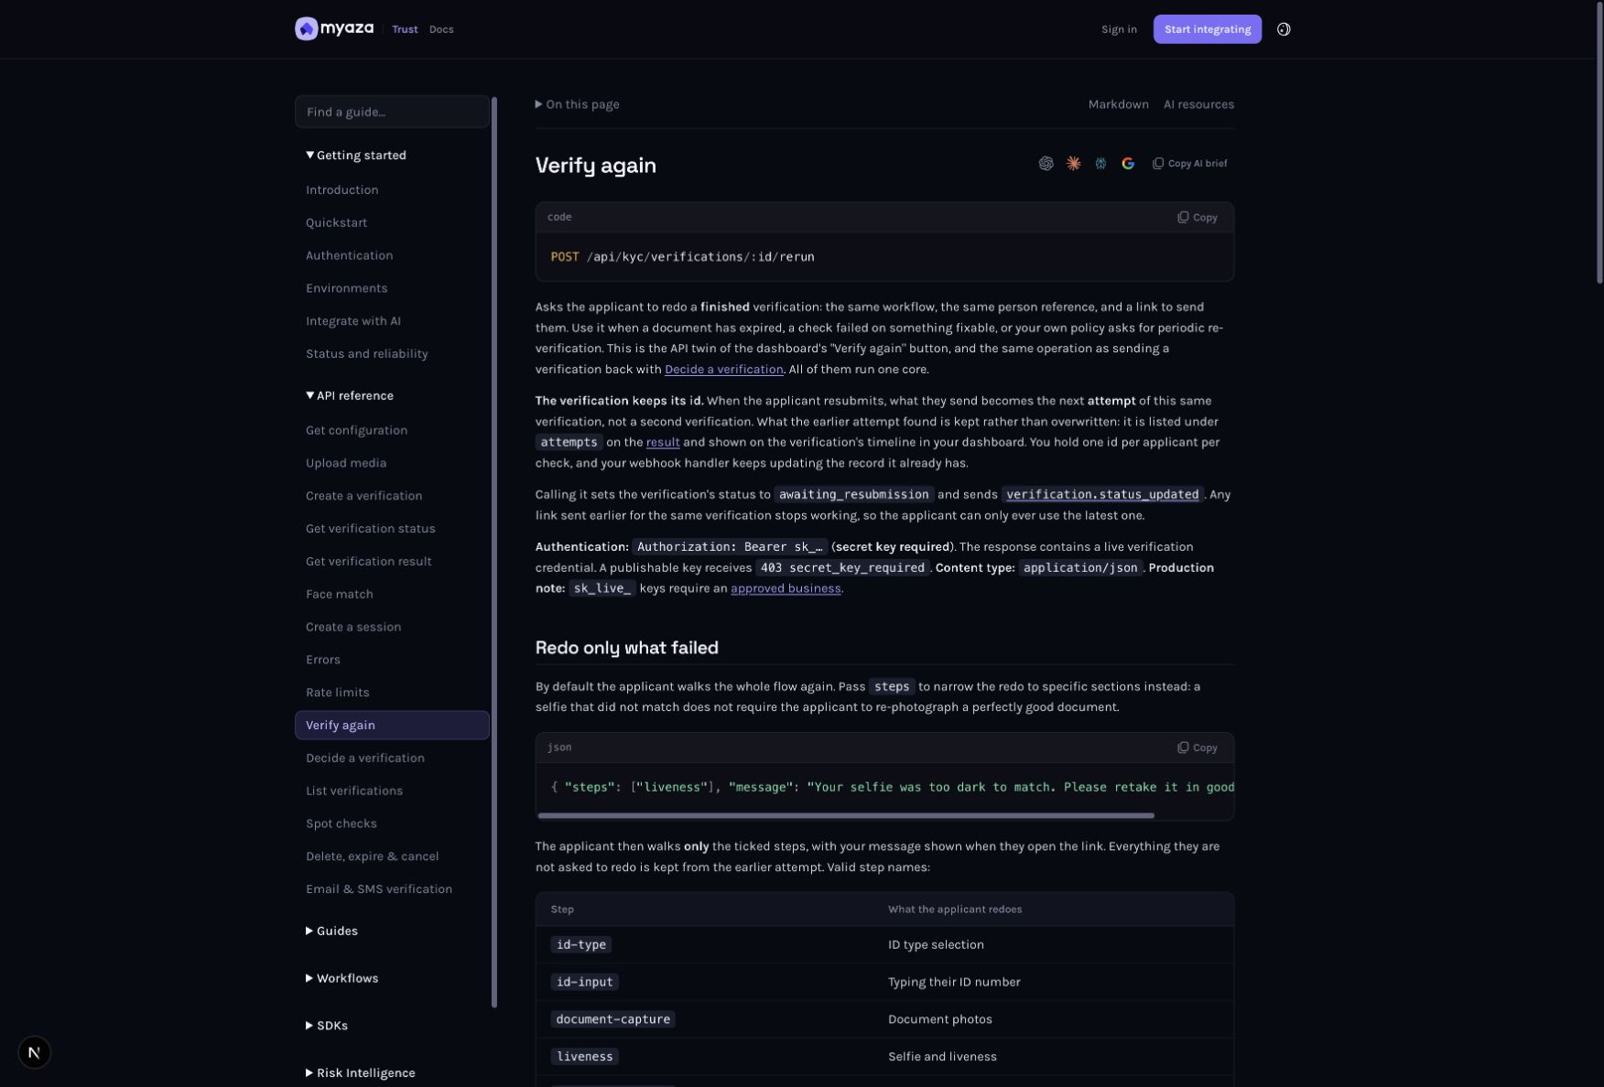Copy the steps json code block
This screenshot has width=1604, height=1087.
[x=1197, y=748]
